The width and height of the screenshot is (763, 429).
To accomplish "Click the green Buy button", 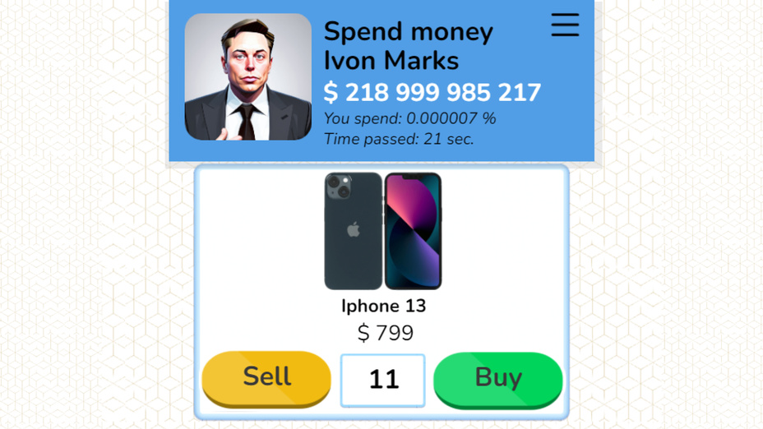I will 497,380.
